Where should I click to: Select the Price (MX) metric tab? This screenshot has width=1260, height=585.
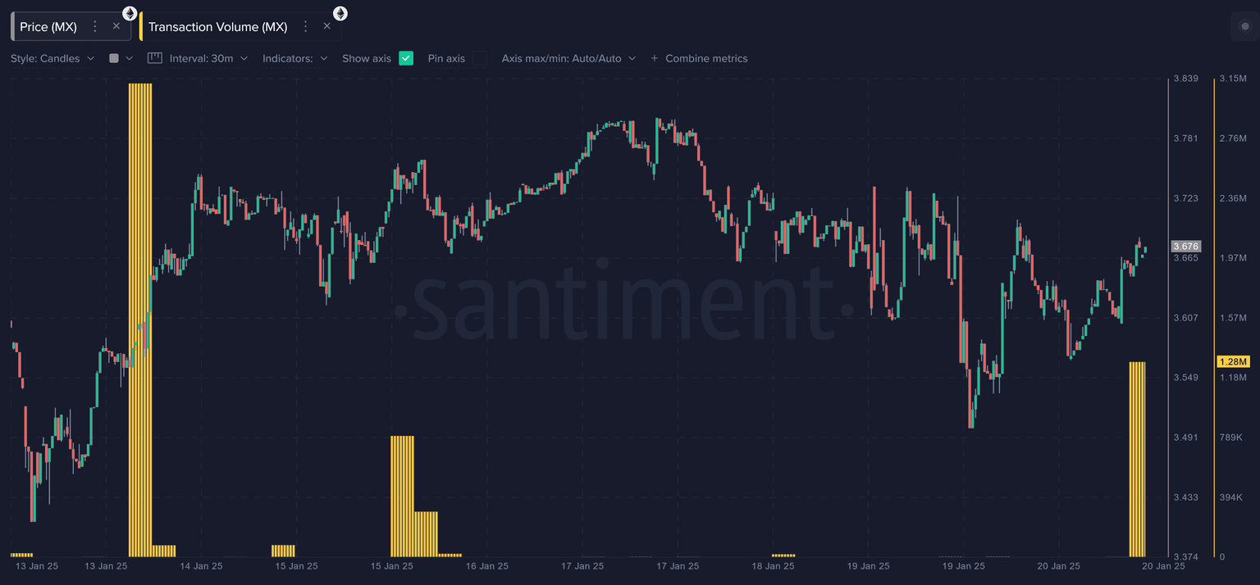[49, 26]
